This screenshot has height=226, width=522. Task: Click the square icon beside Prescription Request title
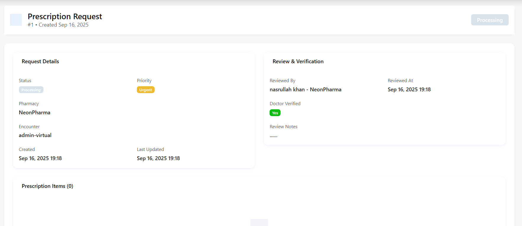point(16,20)
